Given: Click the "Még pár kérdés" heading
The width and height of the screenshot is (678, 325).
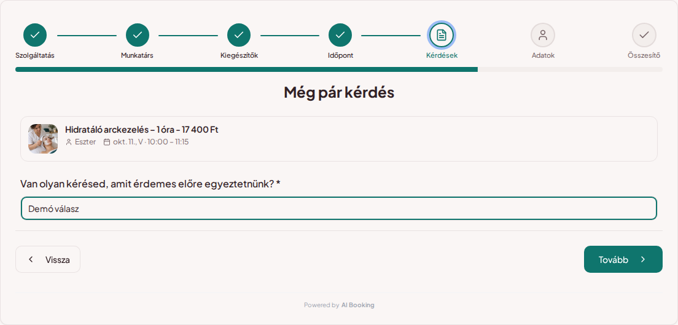Looking at the screenshot, I should pyautogui.click(x=339, y=93).
